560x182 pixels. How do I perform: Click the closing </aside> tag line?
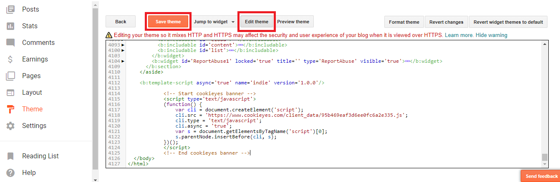[x=151, y=72]
